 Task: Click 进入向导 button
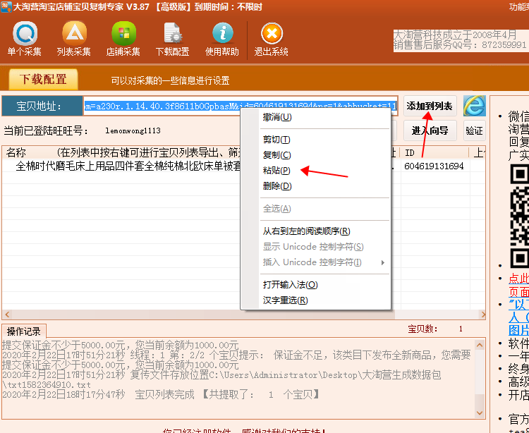[x=430, y=130]
